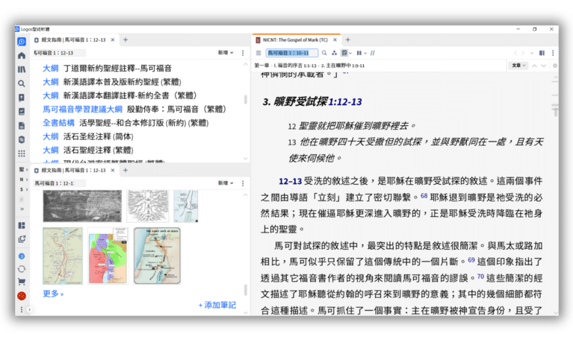The height and width of the screenshot is (357, 573).
Task: Add a new tab in the right panel
Action: tap(348, 40)
